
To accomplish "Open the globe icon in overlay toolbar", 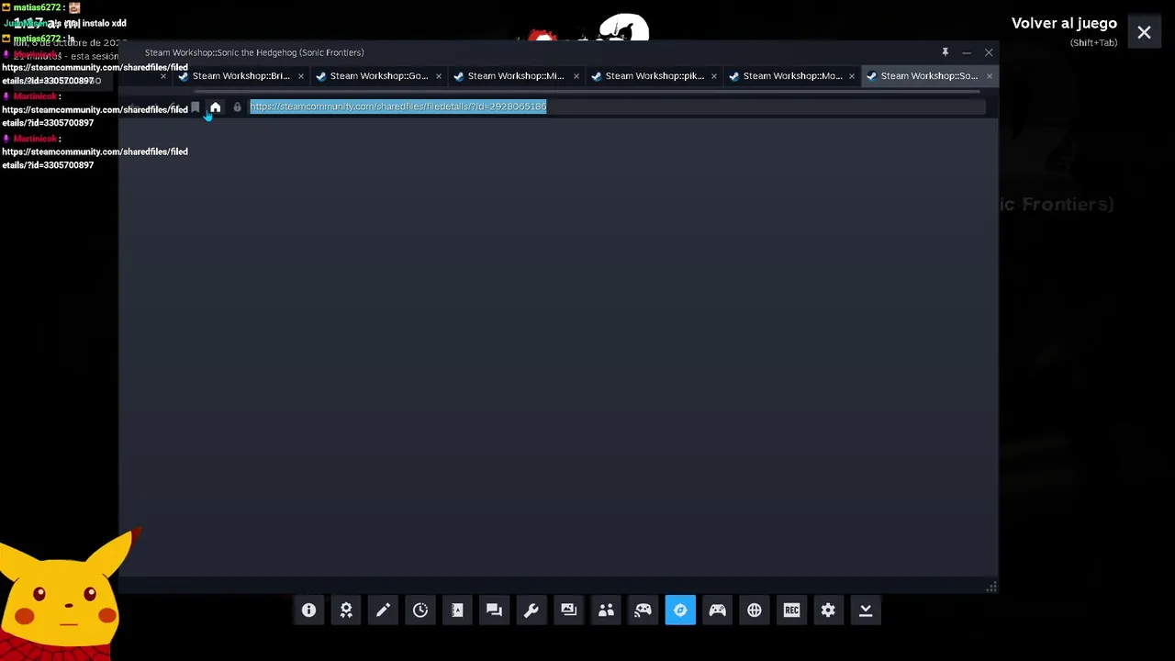I will point(755,611).
